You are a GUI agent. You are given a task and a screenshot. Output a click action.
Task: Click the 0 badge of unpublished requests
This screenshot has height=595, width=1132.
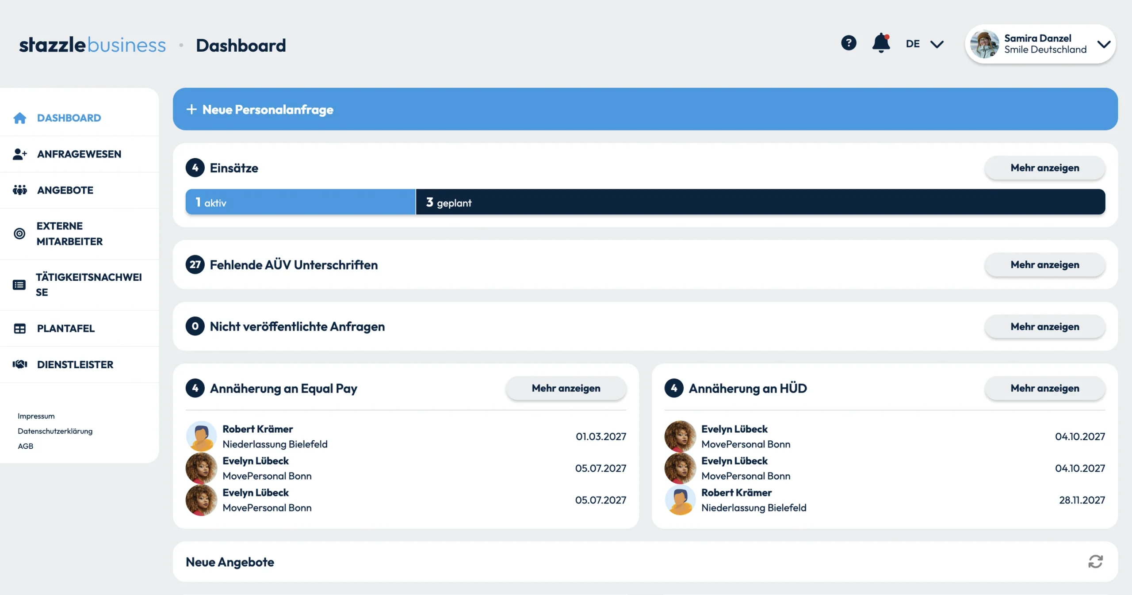pyautogui.click(x=195, y=326)
